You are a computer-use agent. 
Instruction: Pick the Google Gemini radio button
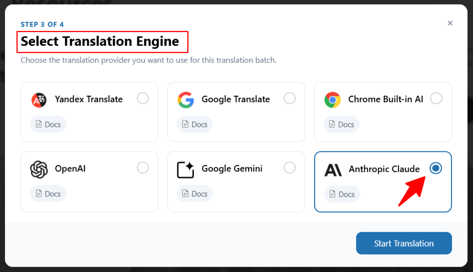(290, 168)
